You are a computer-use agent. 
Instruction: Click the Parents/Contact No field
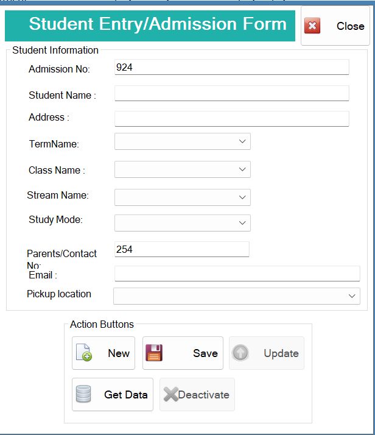[182, 249]
